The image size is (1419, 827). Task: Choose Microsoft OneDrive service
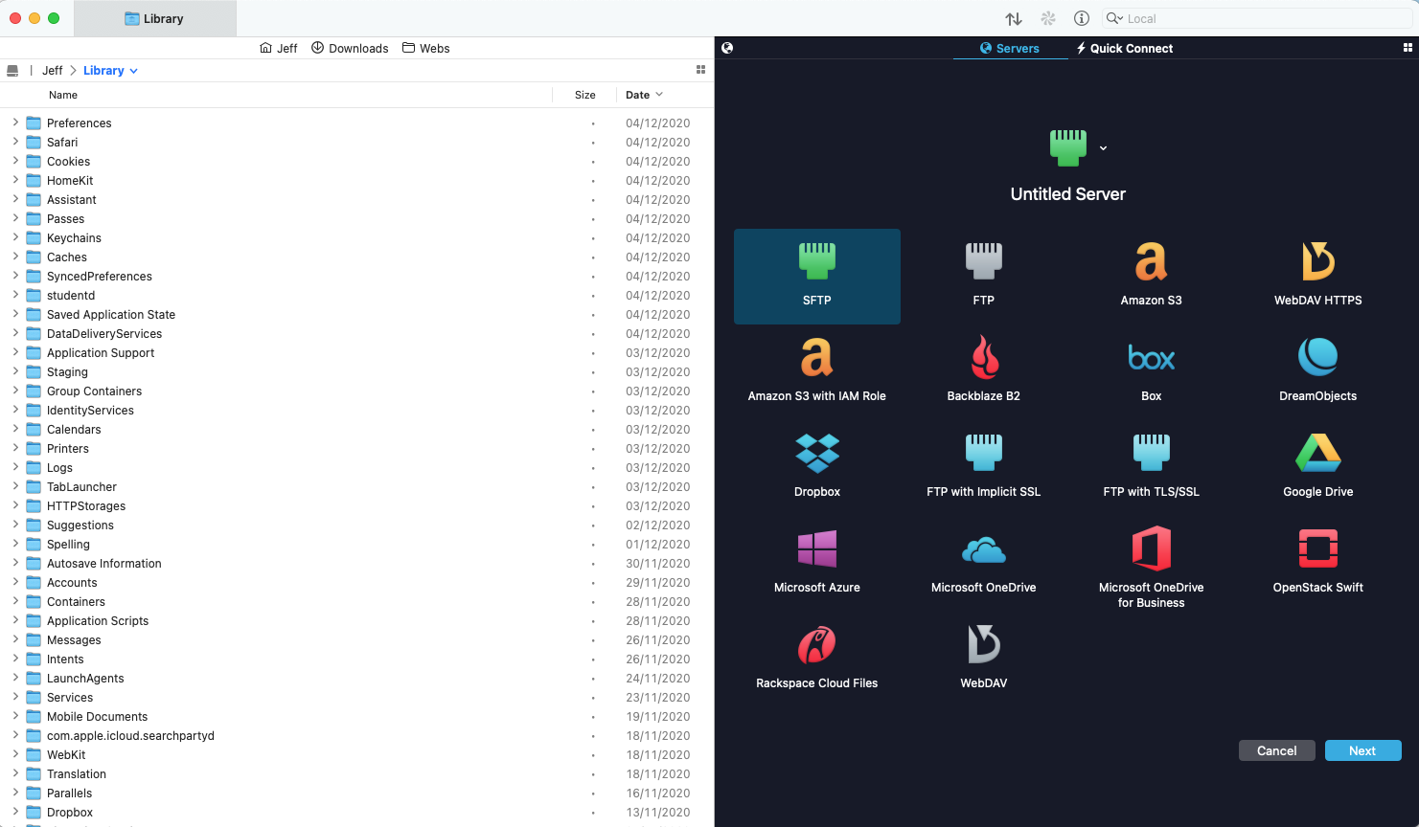click(x=984, y=563)
